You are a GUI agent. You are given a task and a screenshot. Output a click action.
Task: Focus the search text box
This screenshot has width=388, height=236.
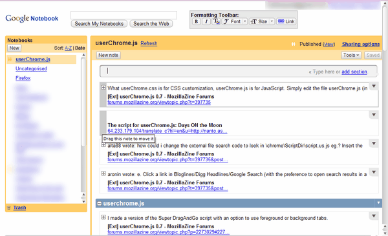(124, 15)
